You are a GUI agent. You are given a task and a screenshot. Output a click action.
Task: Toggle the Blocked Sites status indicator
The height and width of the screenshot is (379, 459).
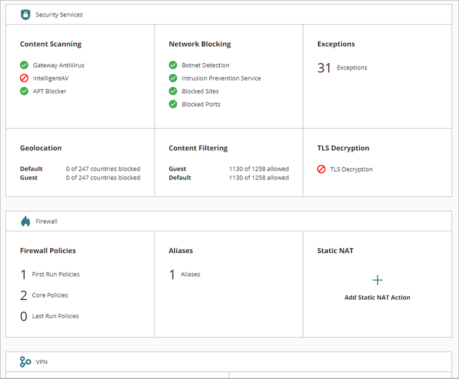173,91
